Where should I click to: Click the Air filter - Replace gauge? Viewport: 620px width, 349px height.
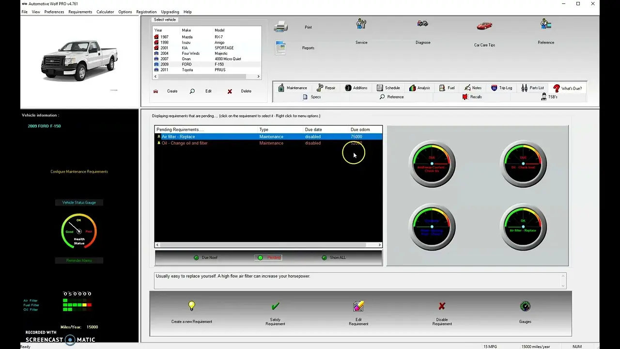[523, 227]
